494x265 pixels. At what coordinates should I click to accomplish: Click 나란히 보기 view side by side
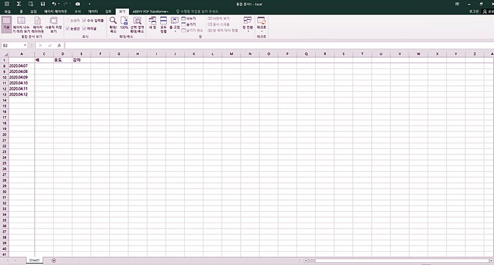tap(219, 19)
